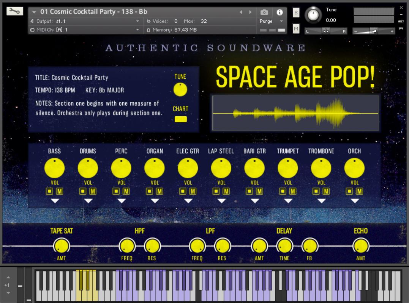Mute the instrument with header M button

[x=296, y=28]
